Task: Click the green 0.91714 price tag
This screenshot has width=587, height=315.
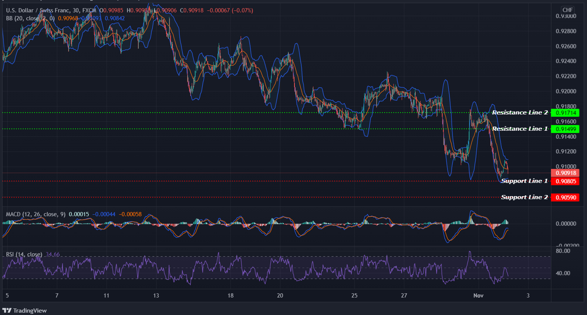Action: click(565, 113)
